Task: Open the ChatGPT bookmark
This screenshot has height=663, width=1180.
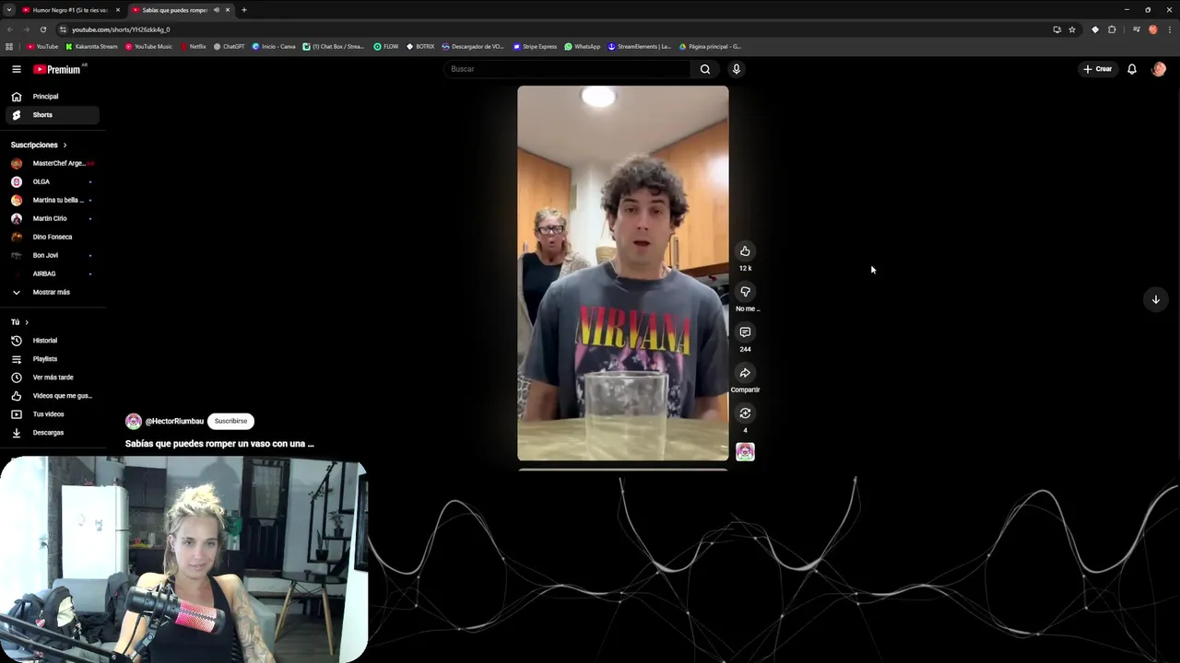Action: pos(230,46)
